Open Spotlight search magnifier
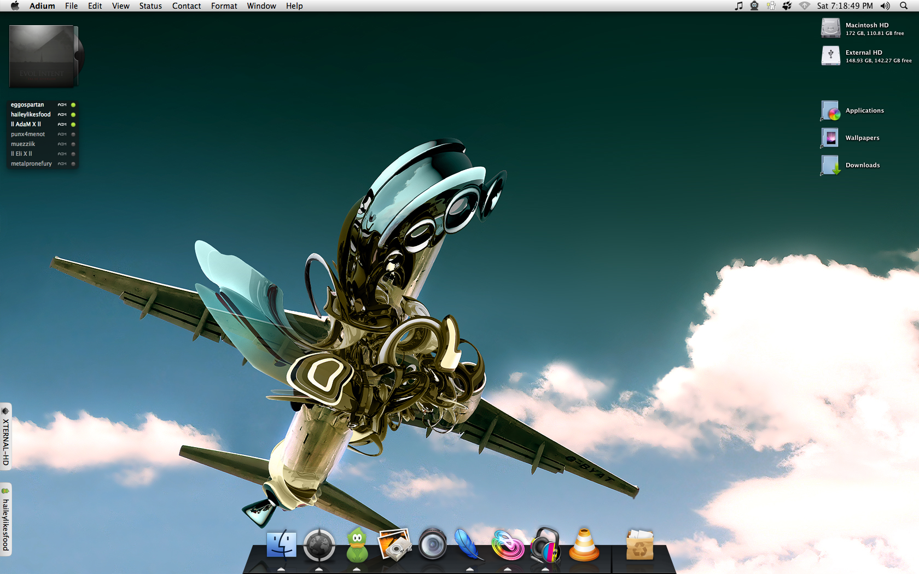The width and height of the screenshot is (919, 574). point(904,6)
